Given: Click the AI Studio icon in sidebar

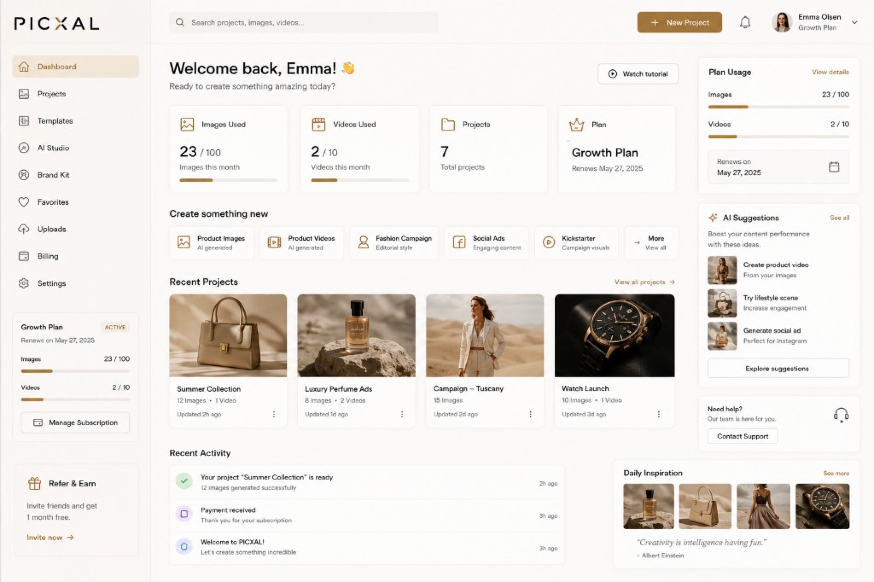Looking at the screenshot, I should pos(24,148).
